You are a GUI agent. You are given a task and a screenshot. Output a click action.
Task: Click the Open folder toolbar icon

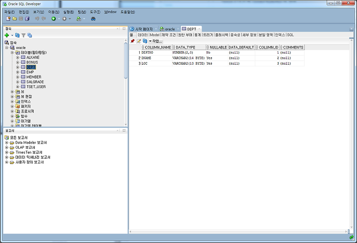(x=15, y=19)
